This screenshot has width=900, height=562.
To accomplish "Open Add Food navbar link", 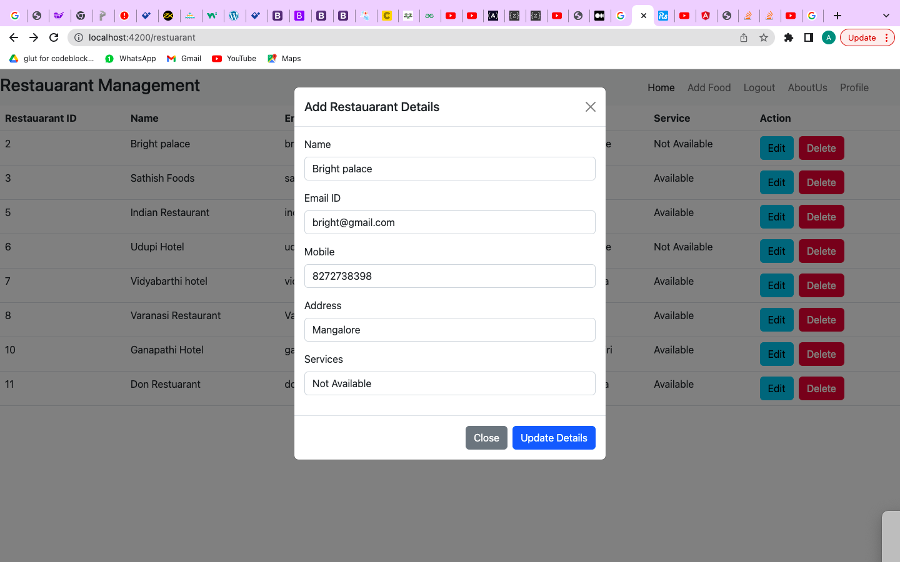I will 709,87.
